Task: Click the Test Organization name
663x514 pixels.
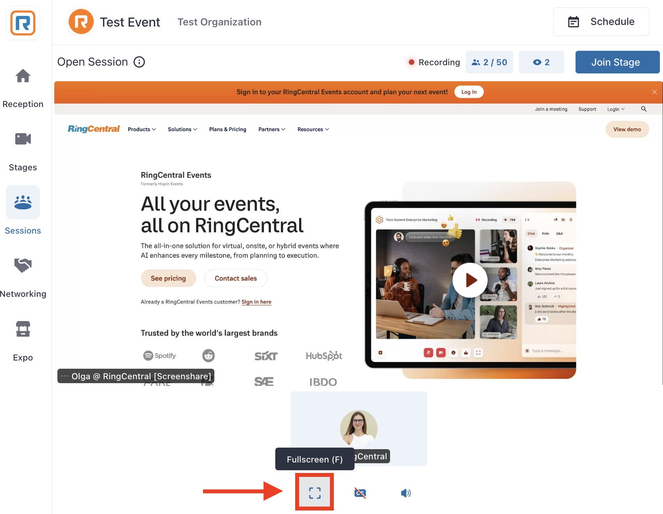Action: click(x=219, y=22)
